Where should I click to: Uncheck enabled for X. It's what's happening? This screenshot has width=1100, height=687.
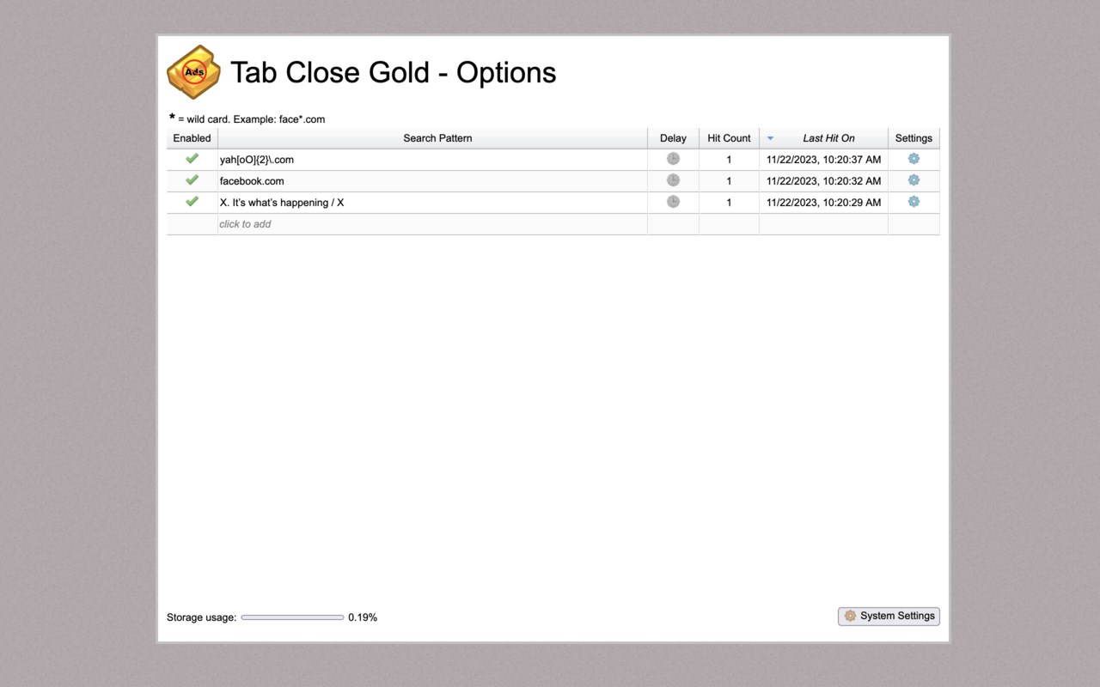(192, 202)
